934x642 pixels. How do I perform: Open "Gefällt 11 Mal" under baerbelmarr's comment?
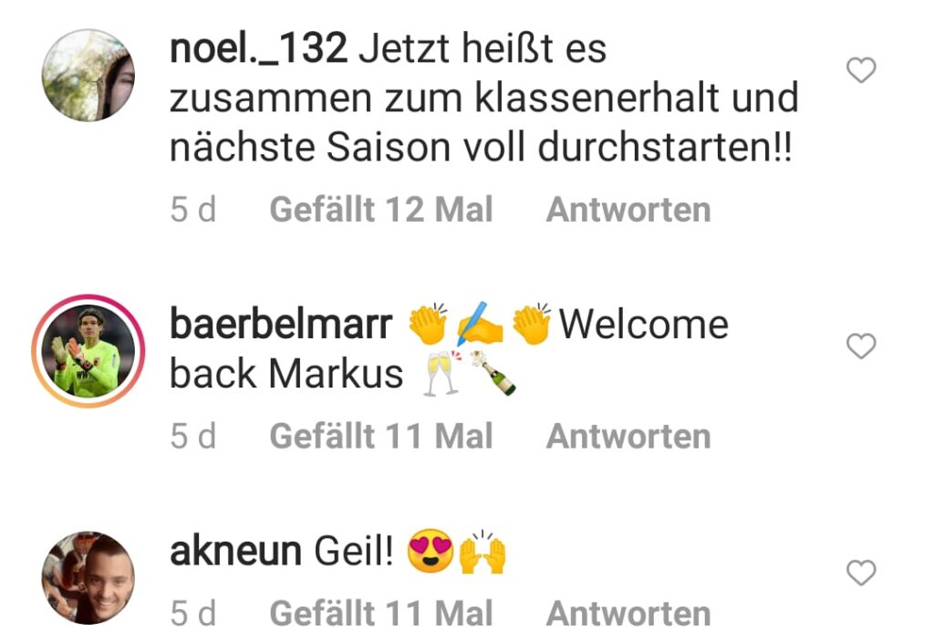point(381,437)
